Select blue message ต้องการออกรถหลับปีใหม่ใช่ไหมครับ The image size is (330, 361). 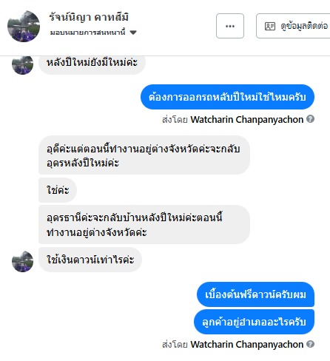[x=227, y=97]
